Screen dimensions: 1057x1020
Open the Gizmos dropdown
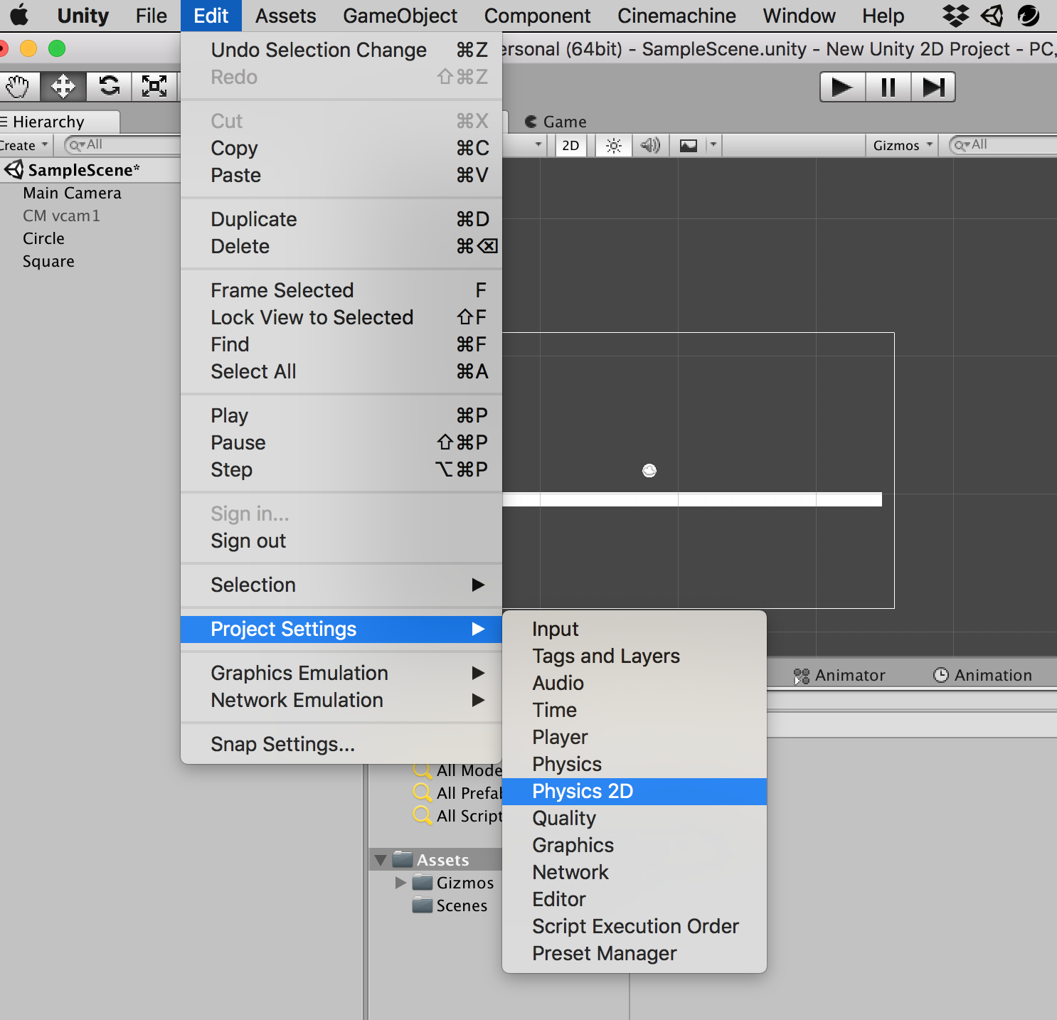tap(902, 145)
